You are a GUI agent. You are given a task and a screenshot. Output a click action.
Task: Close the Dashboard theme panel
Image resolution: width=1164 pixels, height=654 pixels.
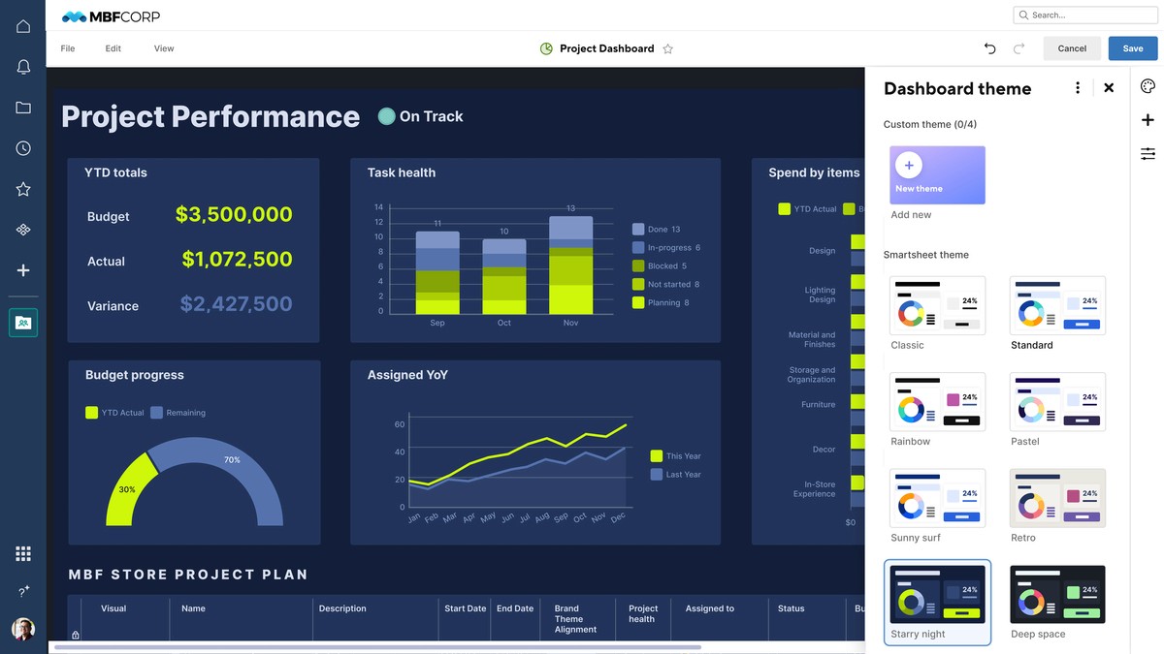[1109, 88]
